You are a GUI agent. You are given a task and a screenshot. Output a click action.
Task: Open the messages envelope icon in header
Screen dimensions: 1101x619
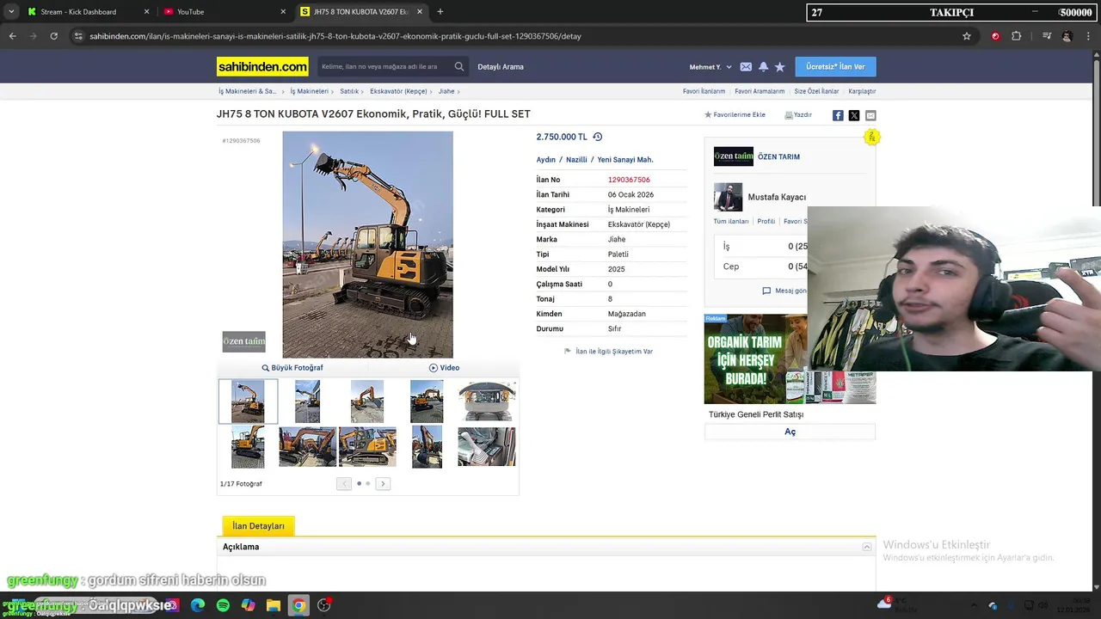(746, 67)
